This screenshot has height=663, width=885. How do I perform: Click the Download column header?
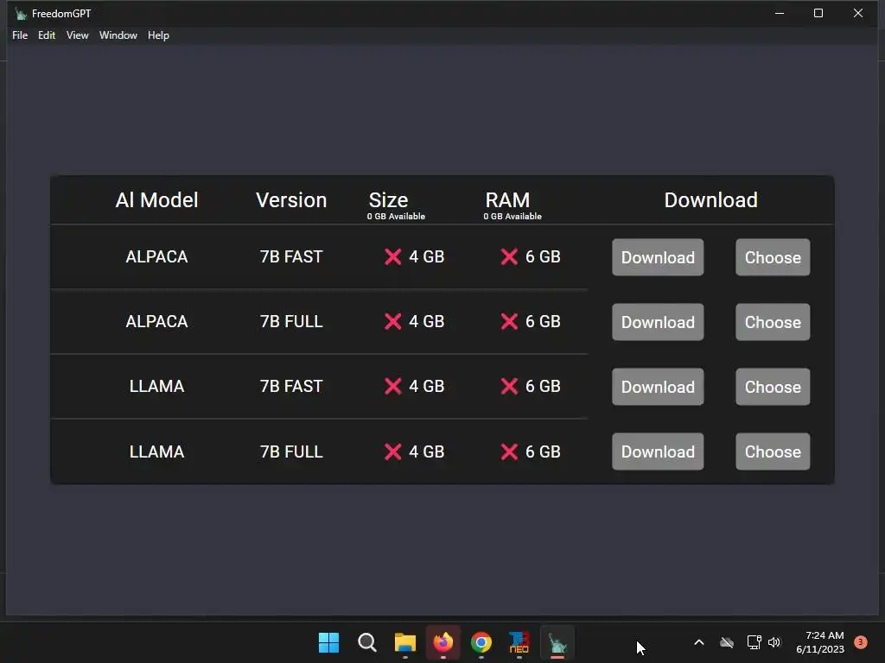(x=710, y=200)
